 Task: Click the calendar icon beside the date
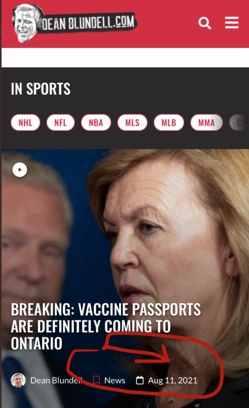[x=140, y=380]
